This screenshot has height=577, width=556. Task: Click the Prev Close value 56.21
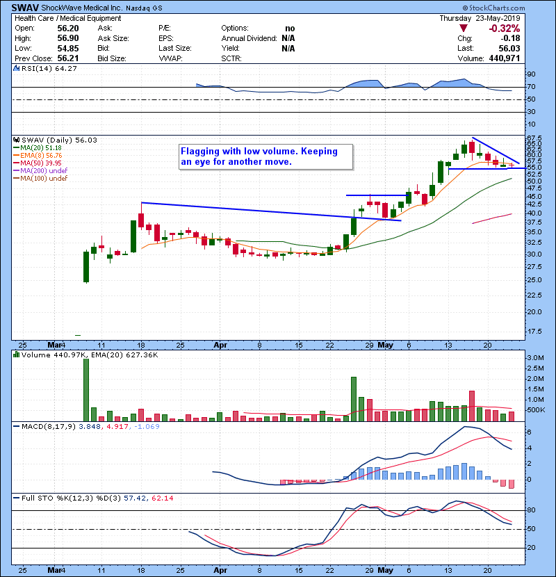click(x=68, y=58)
